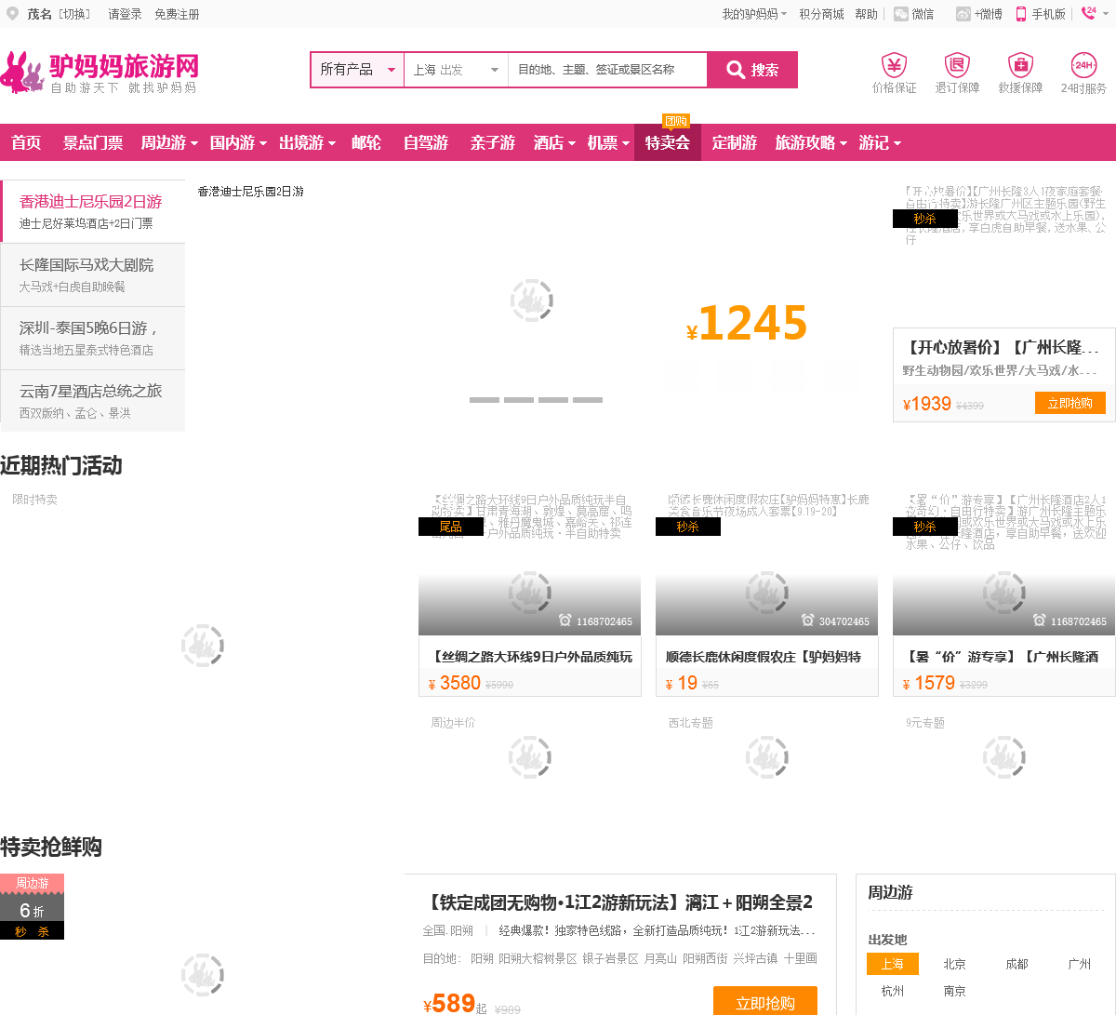The width and height of the screenshot is (1116, 1015).
Task: Click search button with magnifier icon
Action: pos(752,70)
